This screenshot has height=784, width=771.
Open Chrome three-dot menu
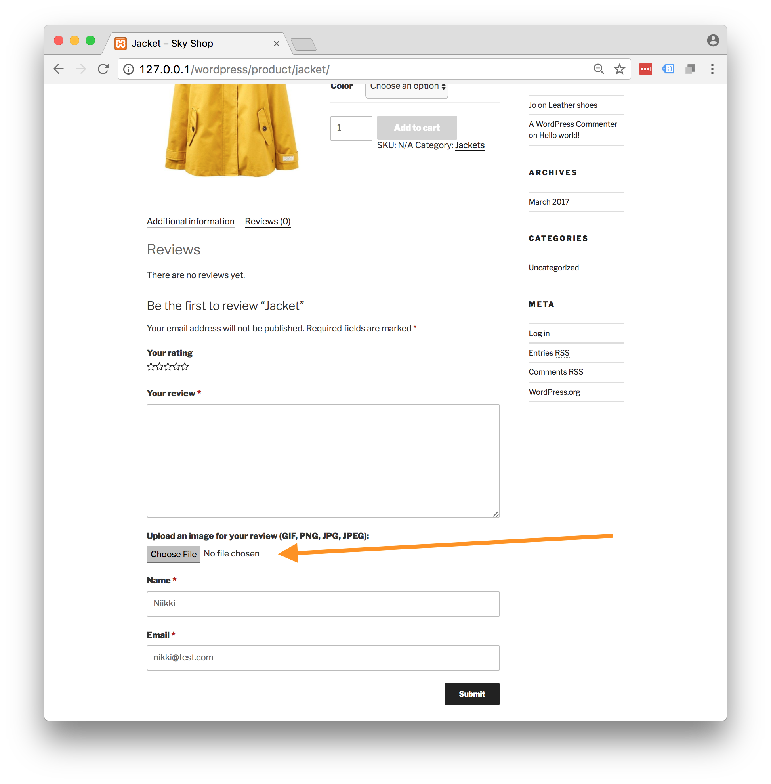(x=712, y=69)
